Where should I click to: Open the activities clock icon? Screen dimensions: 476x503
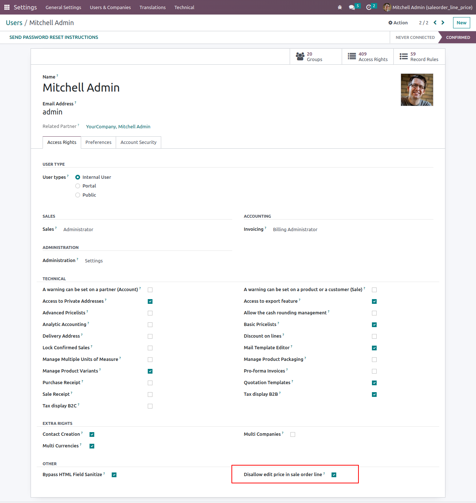click(369, 7)
